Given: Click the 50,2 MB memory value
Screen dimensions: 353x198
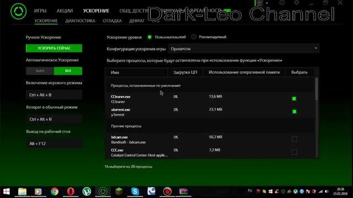Looking at the screenshot, I should coord(216,137).
